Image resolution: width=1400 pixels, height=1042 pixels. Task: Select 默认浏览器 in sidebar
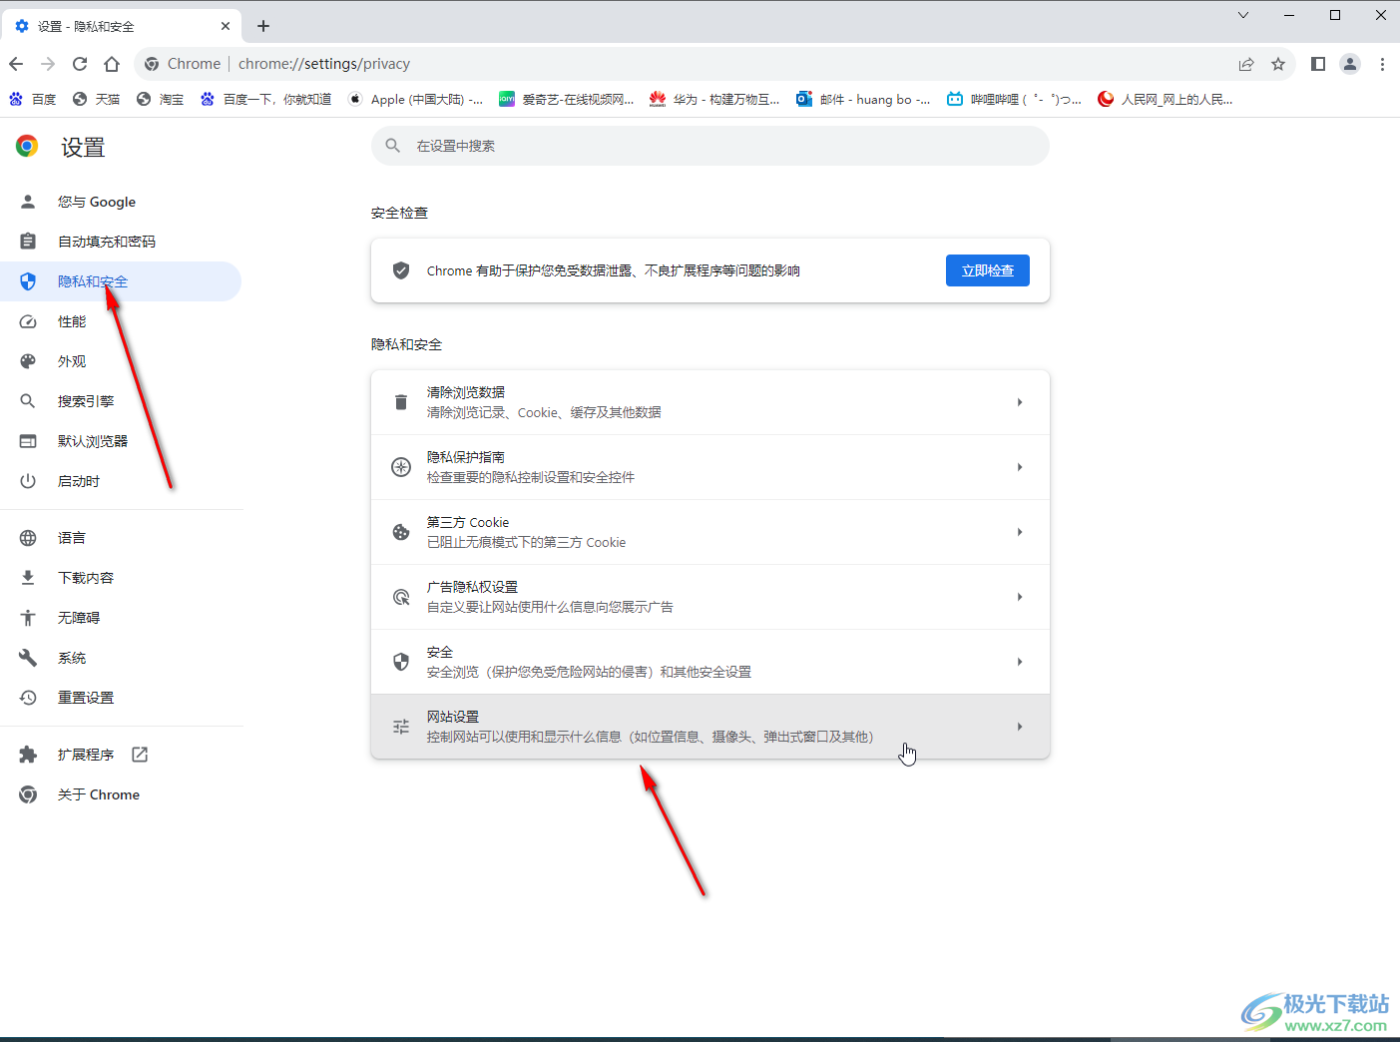(x=121, y=441)
